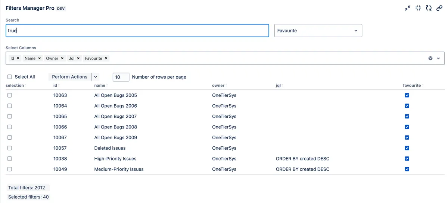Click inside the Select Columns field

click(x=225, y=58)
